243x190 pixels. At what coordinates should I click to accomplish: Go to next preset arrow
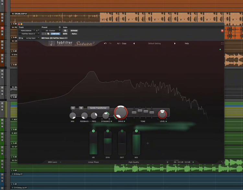coord(175,43)
